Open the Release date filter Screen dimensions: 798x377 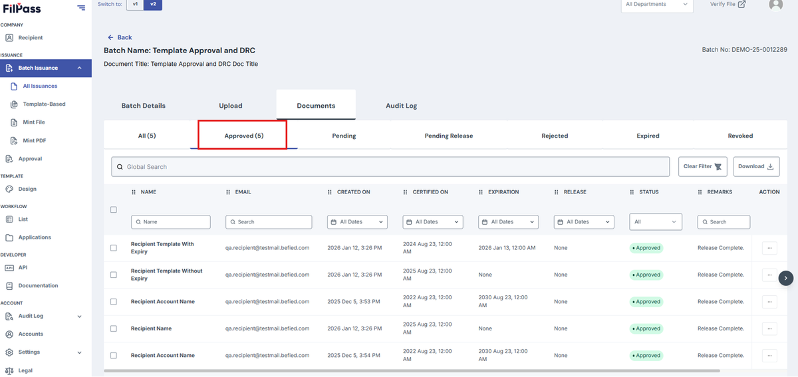point(584,222)
